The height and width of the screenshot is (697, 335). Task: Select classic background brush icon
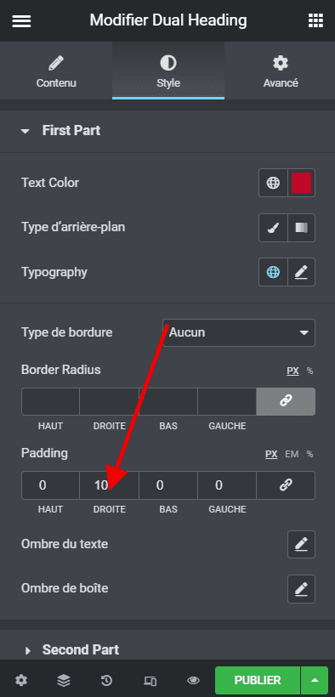click(x=273, y=228)
